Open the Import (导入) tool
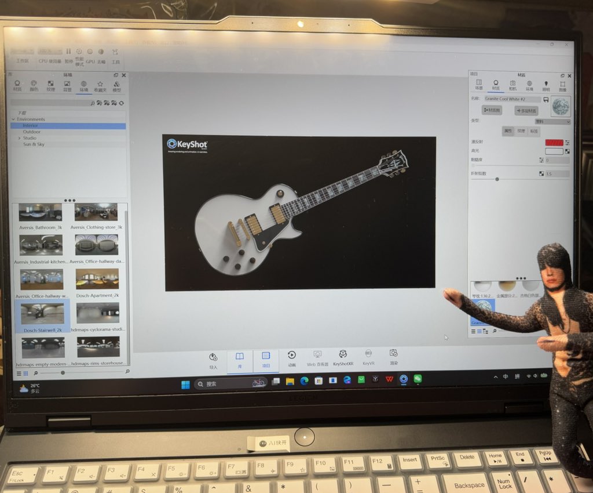593x493 pixels. 213,361
